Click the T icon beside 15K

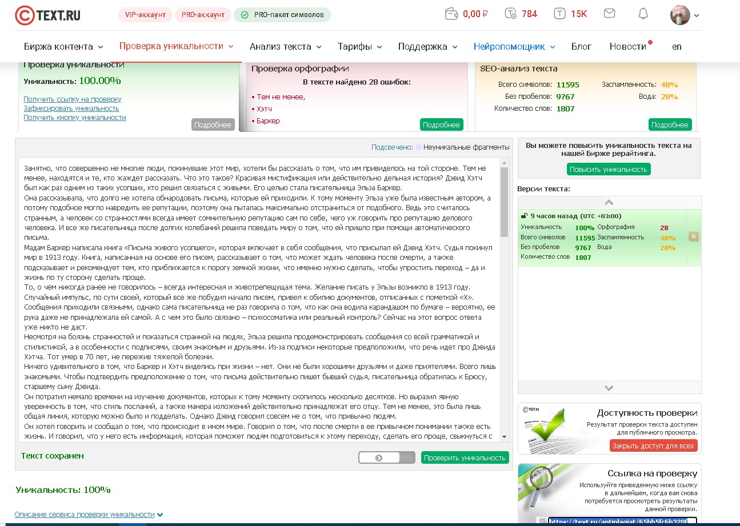[560, 14]
